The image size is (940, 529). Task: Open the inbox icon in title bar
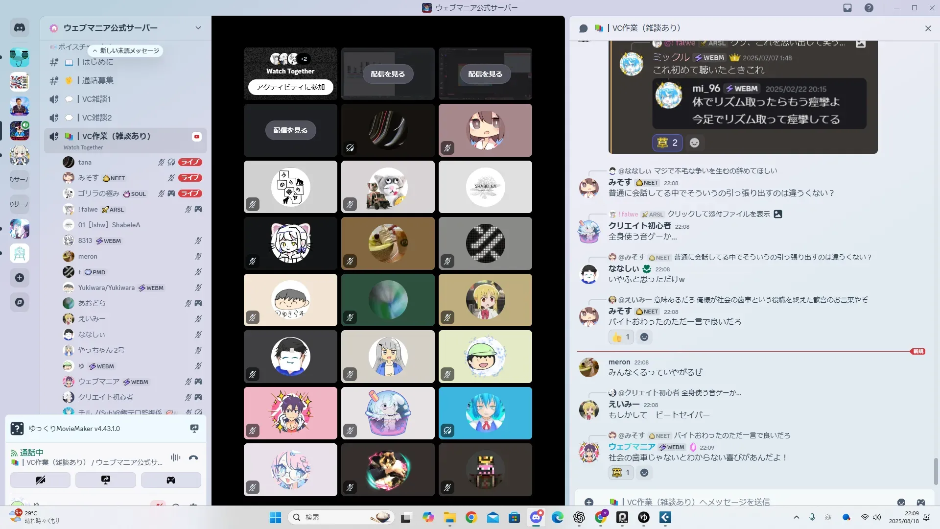847,8
